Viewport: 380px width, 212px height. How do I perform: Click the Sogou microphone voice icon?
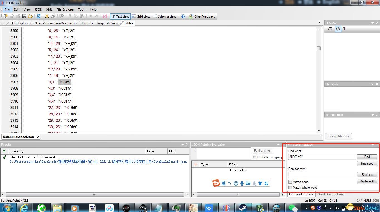click(x=242, y=183)
